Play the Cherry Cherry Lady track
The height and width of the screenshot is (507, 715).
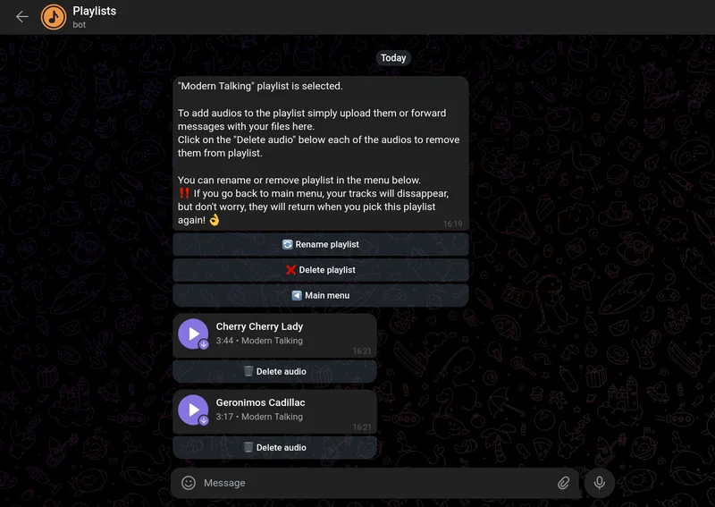pyautogui.click(x=193, y=334)
